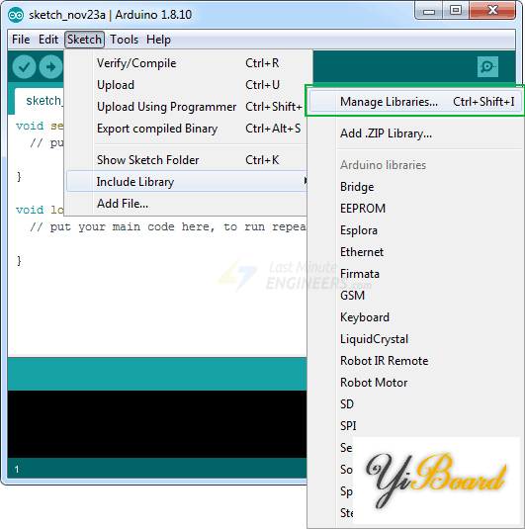Viewport: 525px width, 529px height.
Task: Include the Robot IR Remote library
Action: 415,361
